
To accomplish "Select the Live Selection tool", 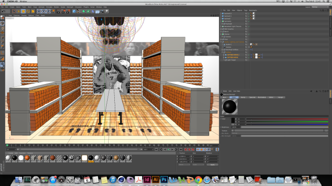I will (14, 11).
